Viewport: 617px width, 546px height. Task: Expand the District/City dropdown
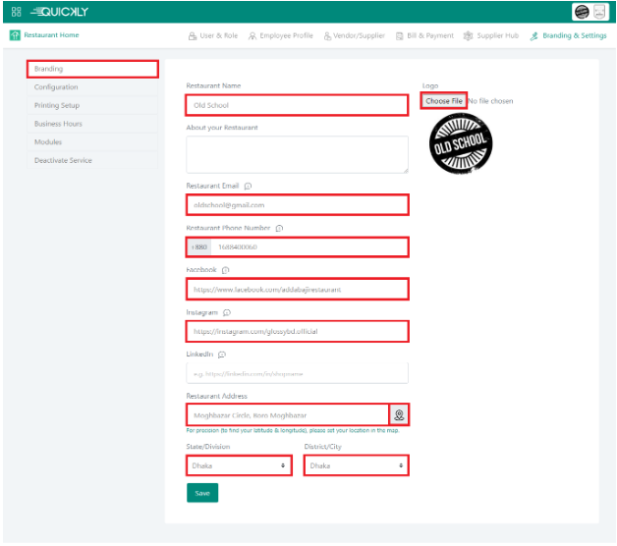(x=356, y=465)
